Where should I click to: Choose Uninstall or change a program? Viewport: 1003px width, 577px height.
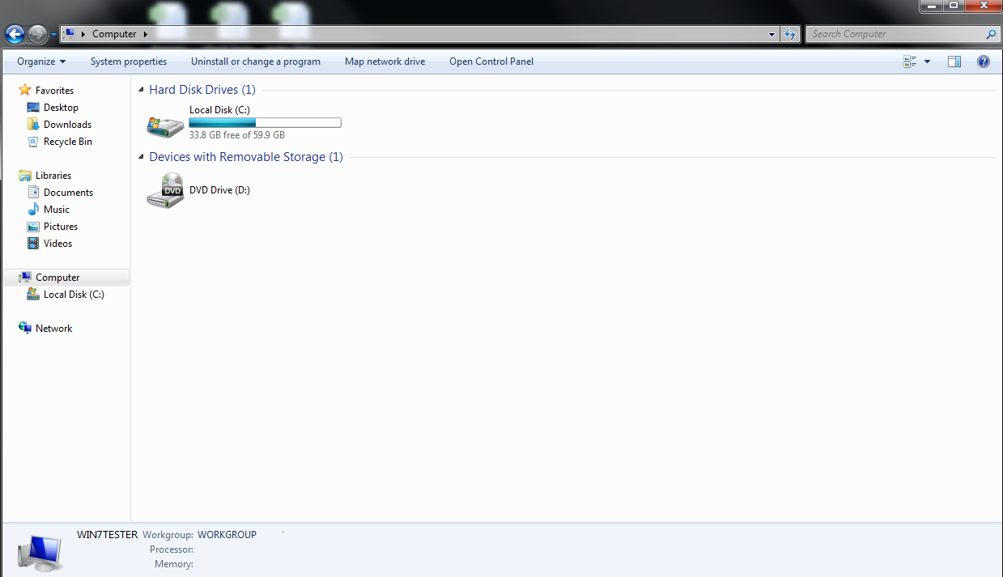[256, 62]
